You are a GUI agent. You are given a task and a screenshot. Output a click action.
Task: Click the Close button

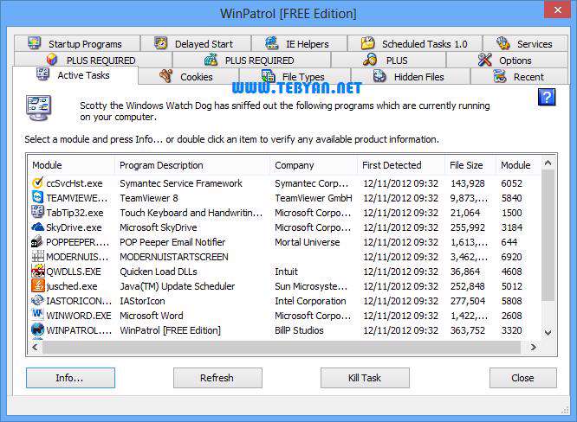pos(523,378)
